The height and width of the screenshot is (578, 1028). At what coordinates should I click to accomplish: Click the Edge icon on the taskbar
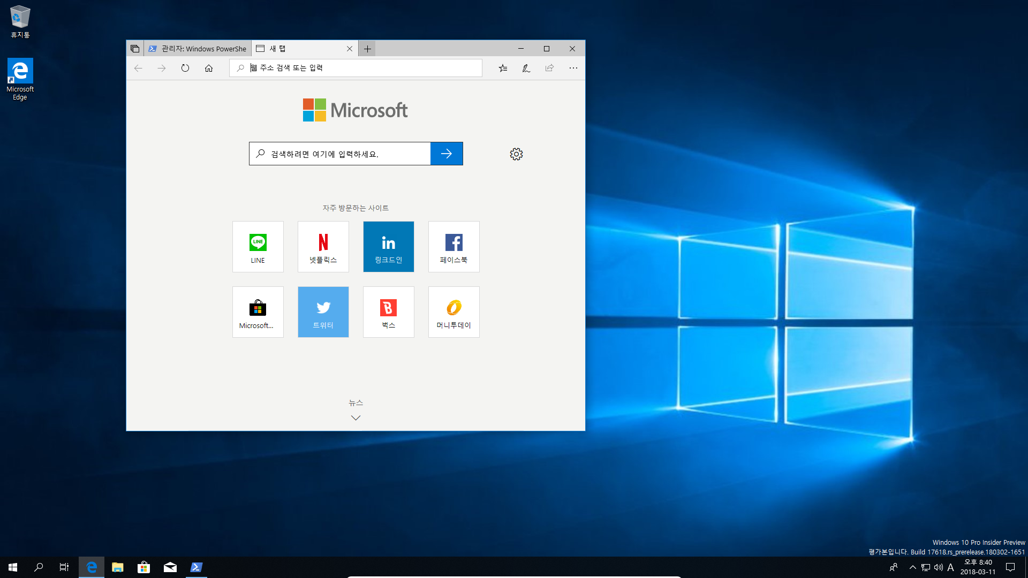point(92,567)
